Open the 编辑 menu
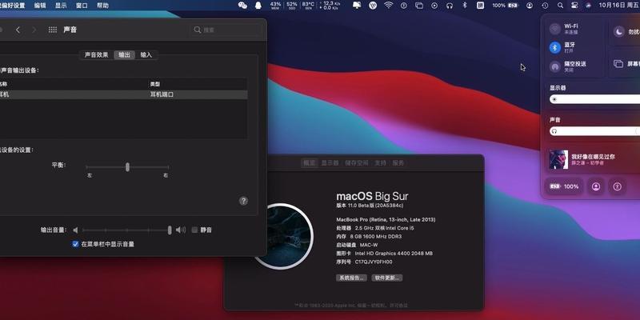 coord(40,6)
